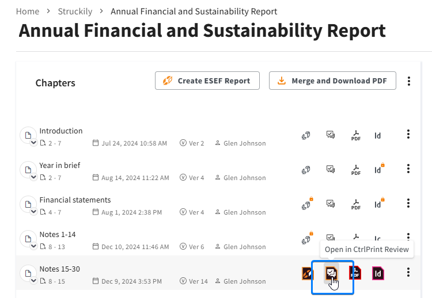432x298 pixels.
Task: Open the Notes 15-30 row options menu
Action: click(408, 273)
